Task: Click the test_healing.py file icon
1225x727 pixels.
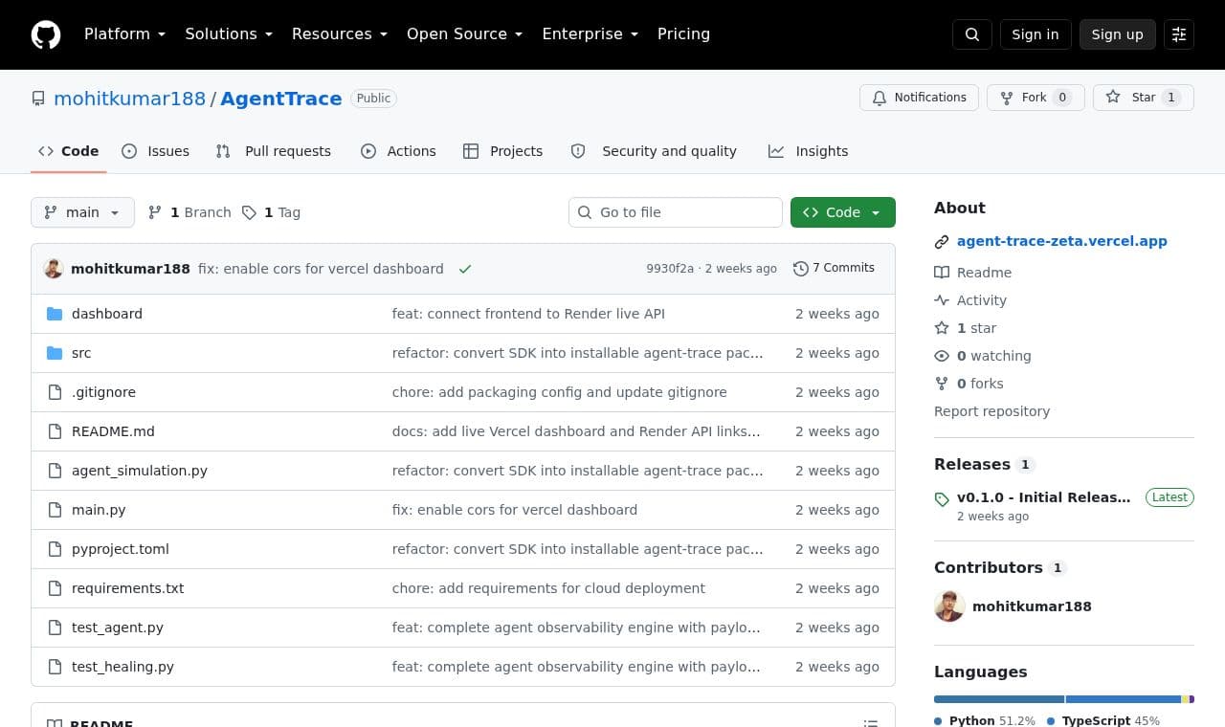Action: (x=55, y=667)
